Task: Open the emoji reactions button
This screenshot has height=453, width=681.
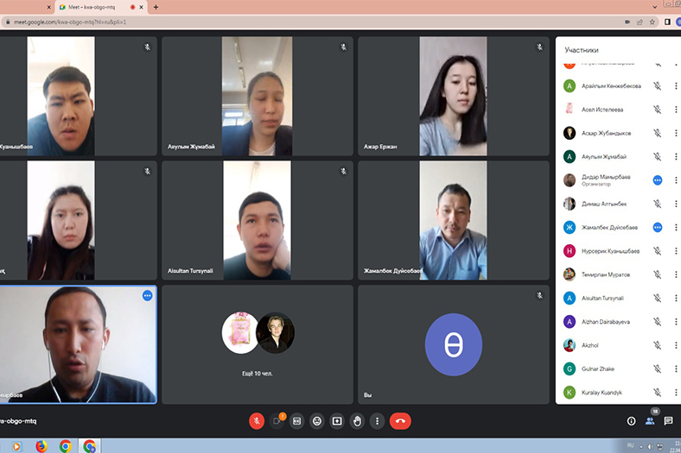Action: [x=317, y=421]
